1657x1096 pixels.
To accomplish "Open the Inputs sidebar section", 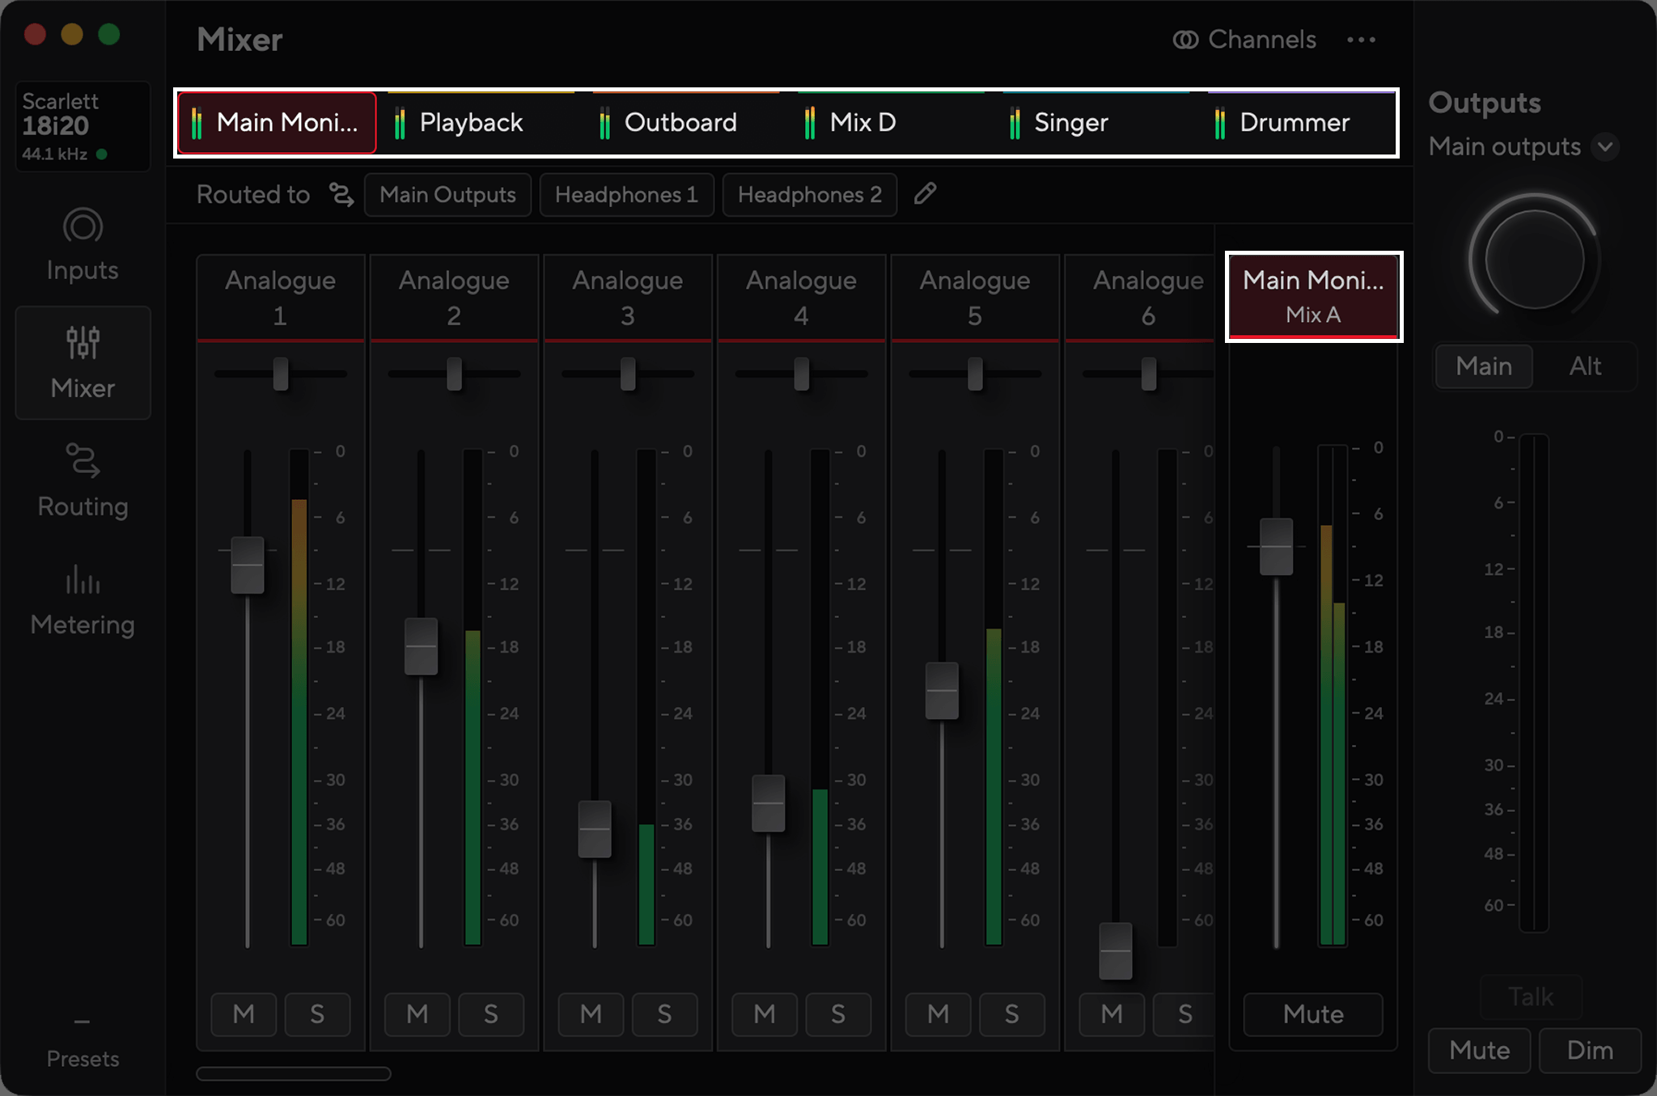I will pos(83,246).
